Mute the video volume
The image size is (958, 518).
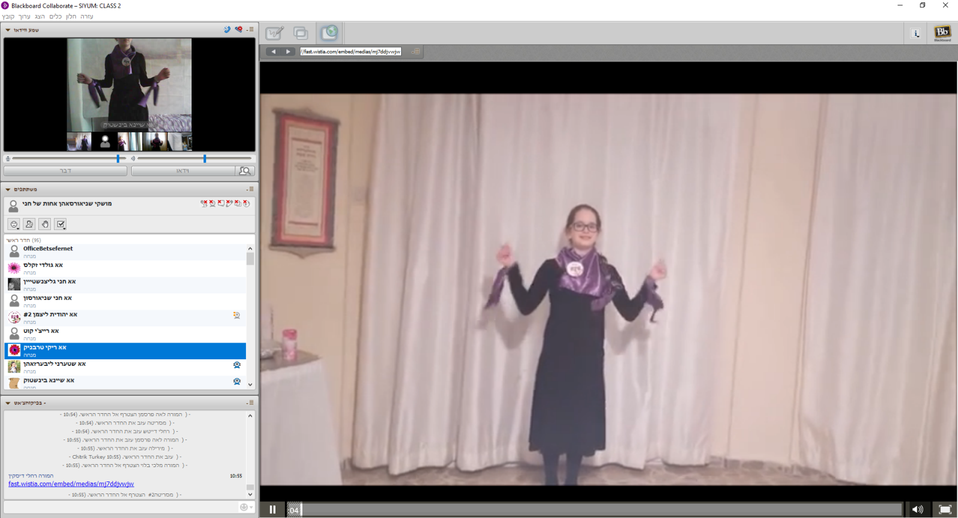coord(917,510)
